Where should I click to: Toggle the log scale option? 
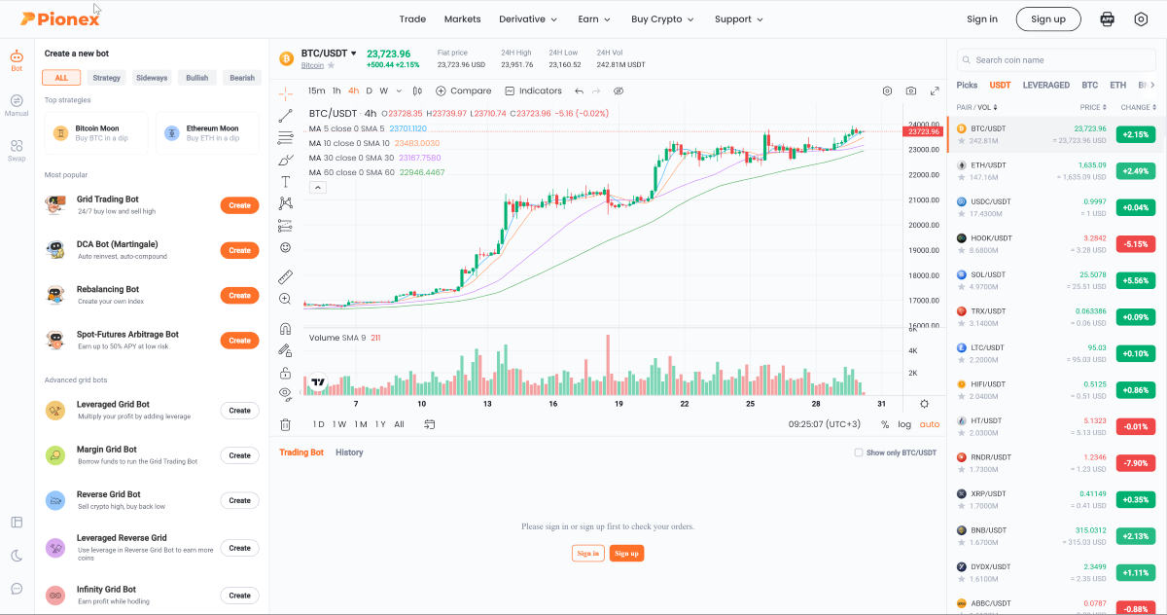904,424
